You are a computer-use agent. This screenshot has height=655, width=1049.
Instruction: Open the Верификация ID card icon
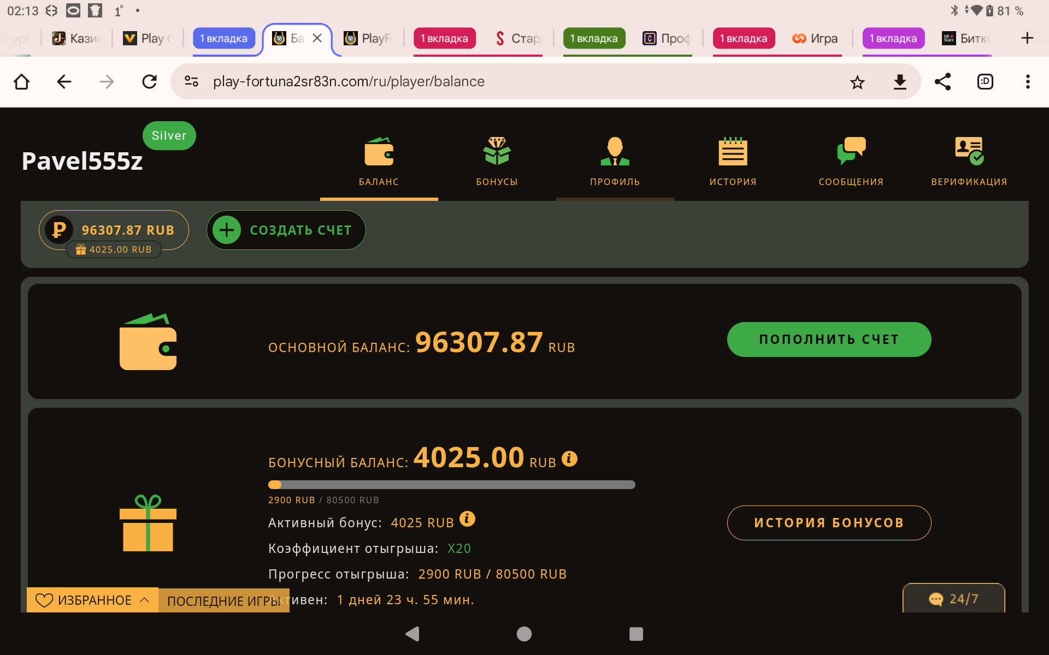coord(969,151)
